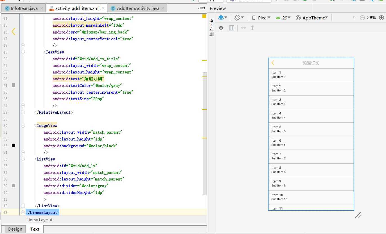Click the ListView tag on line 35
The image size is (386, 234).
click(x=46, y=159)
